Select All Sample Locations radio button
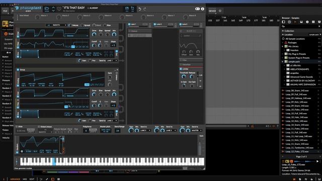Screen dimensions: 322x181 point(283,39)
